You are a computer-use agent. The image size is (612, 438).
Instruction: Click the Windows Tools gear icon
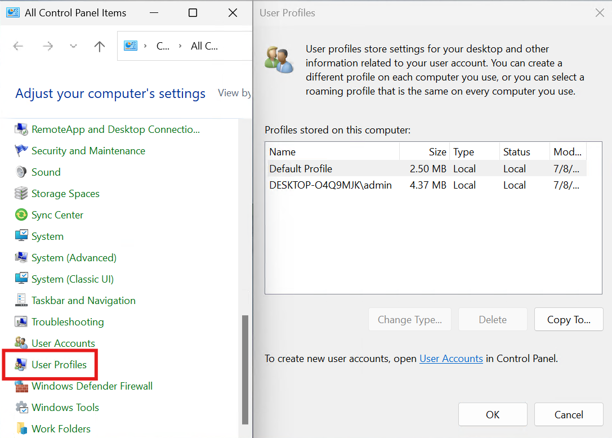[x=21, y=407]
